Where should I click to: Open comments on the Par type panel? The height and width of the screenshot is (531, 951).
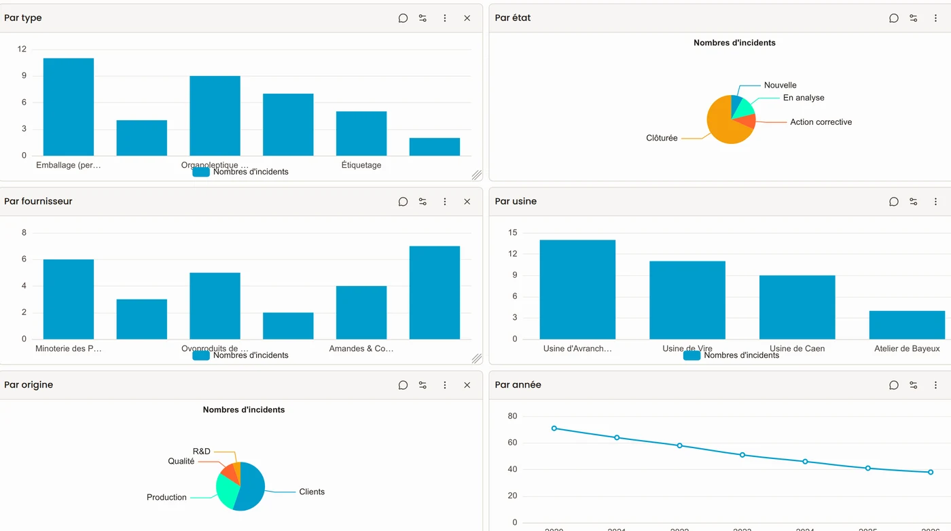click(403, 18)
